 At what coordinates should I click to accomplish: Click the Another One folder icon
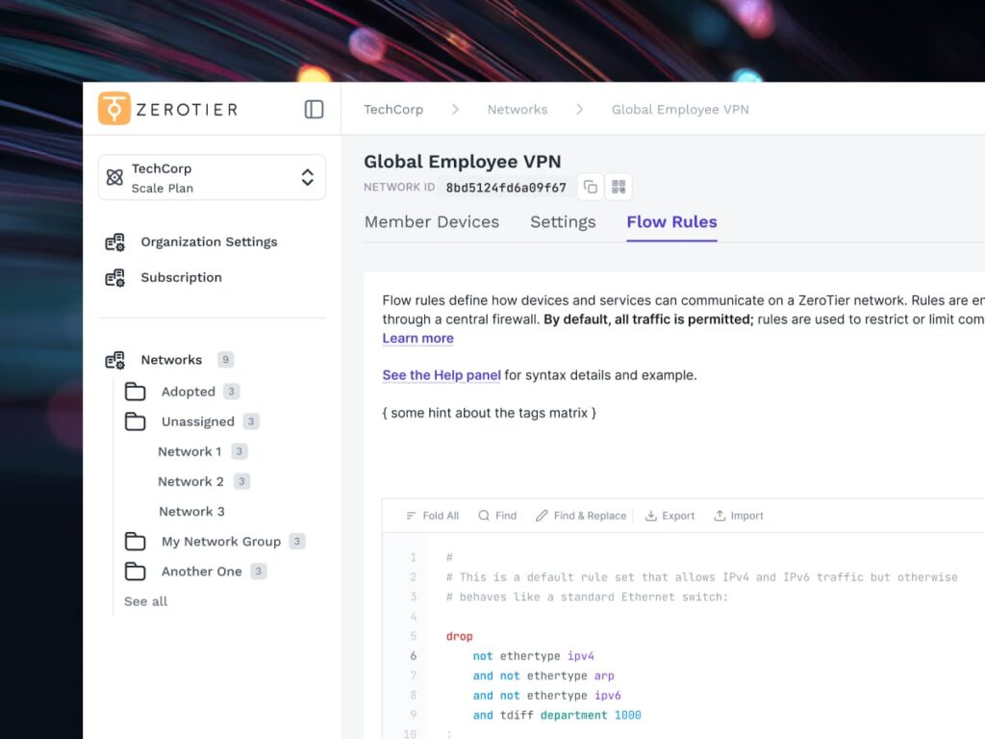[135, 572]
